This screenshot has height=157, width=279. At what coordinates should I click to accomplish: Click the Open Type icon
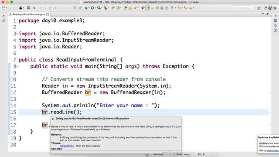[125, 8]
